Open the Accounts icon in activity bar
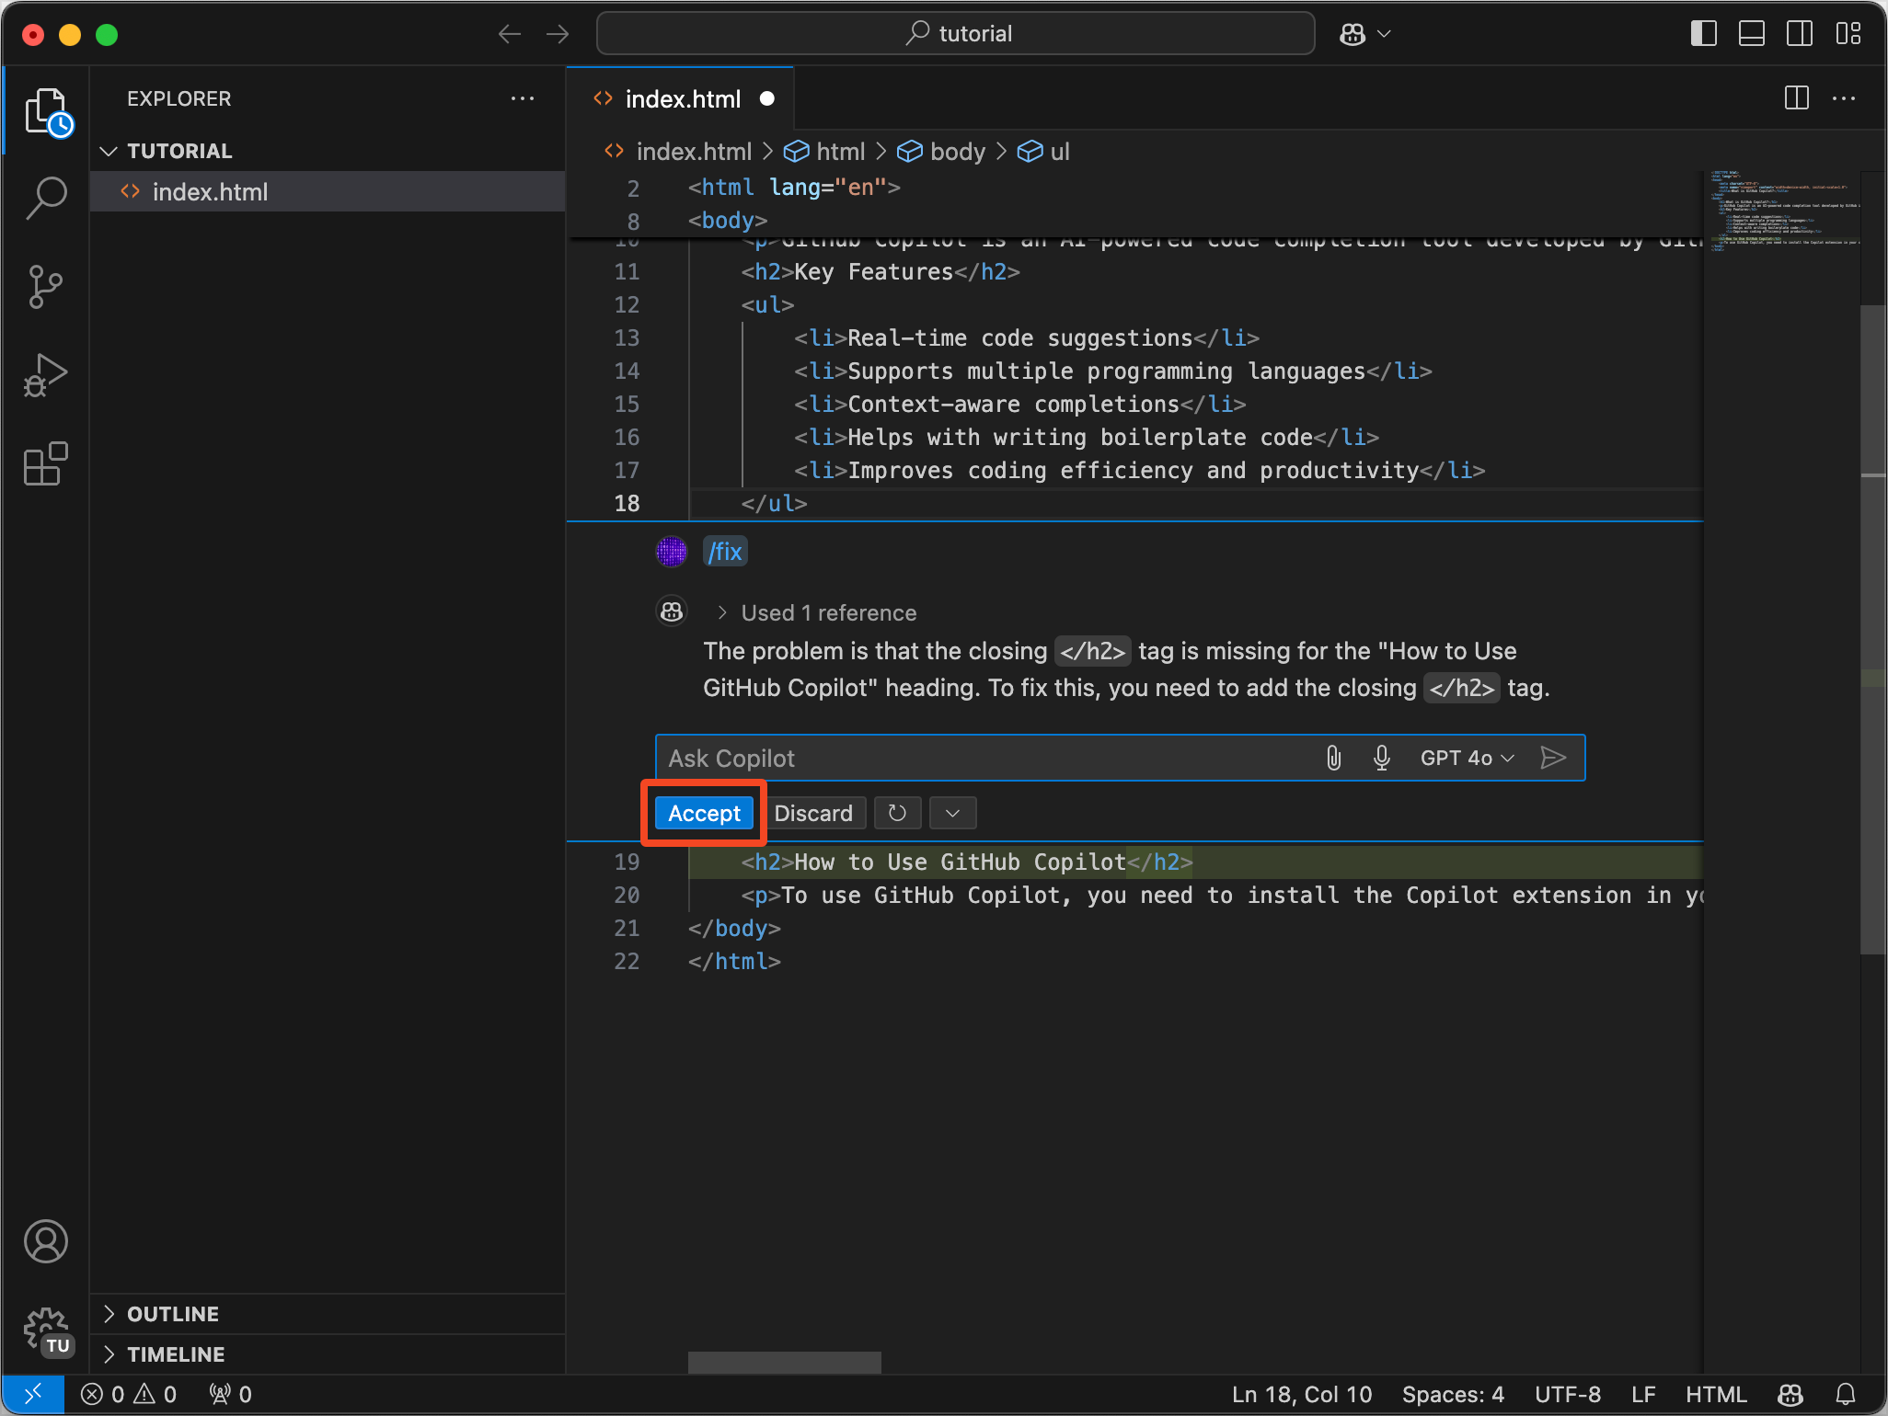This screenshot has height=1416, width=1888. tap(46, 1241)
